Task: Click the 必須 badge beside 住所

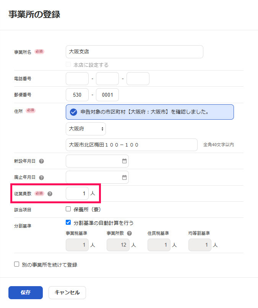Action: tap(31, 110)
